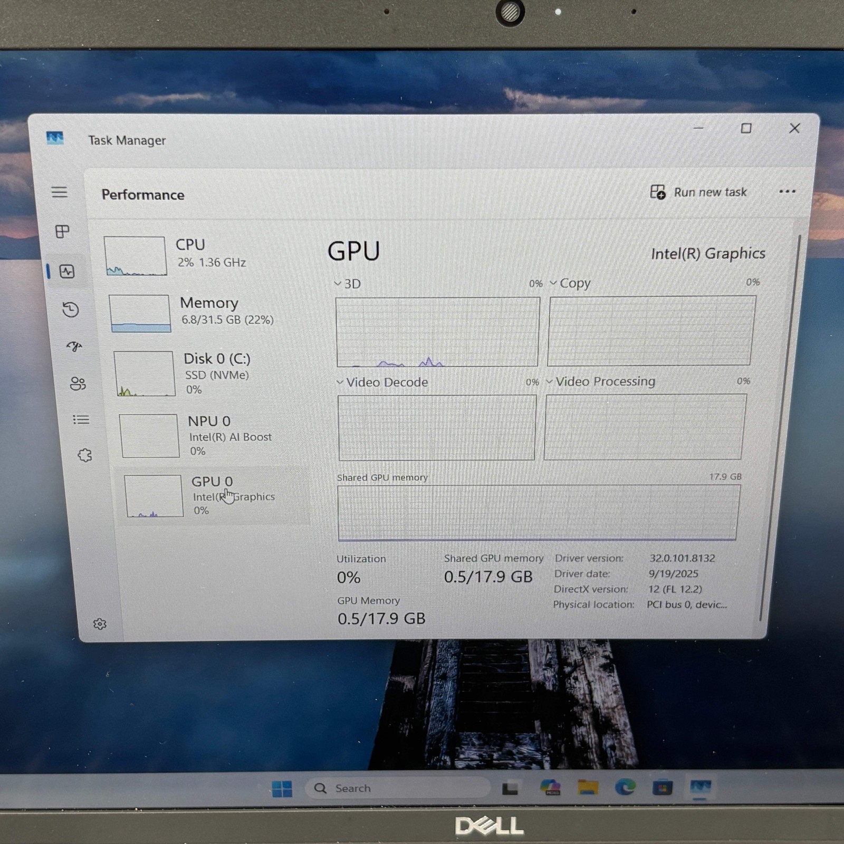Select the Performance page icon in sidebar
Viewport: 844px width, 844px height.
[67, 271]
